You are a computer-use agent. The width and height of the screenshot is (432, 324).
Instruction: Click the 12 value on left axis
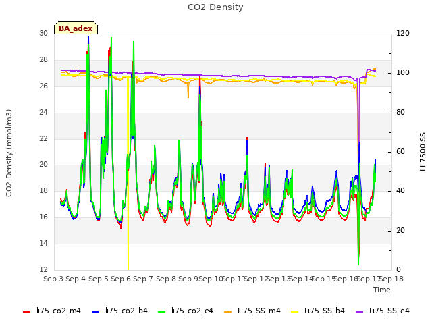point(43,269)
